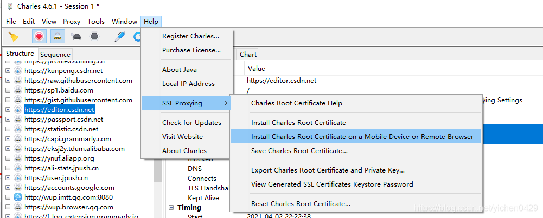This screenshot has height=218, width=543.
Task: Select the Connects row
Action: 202,179
